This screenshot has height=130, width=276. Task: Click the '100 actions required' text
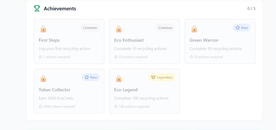coord(134,106)
